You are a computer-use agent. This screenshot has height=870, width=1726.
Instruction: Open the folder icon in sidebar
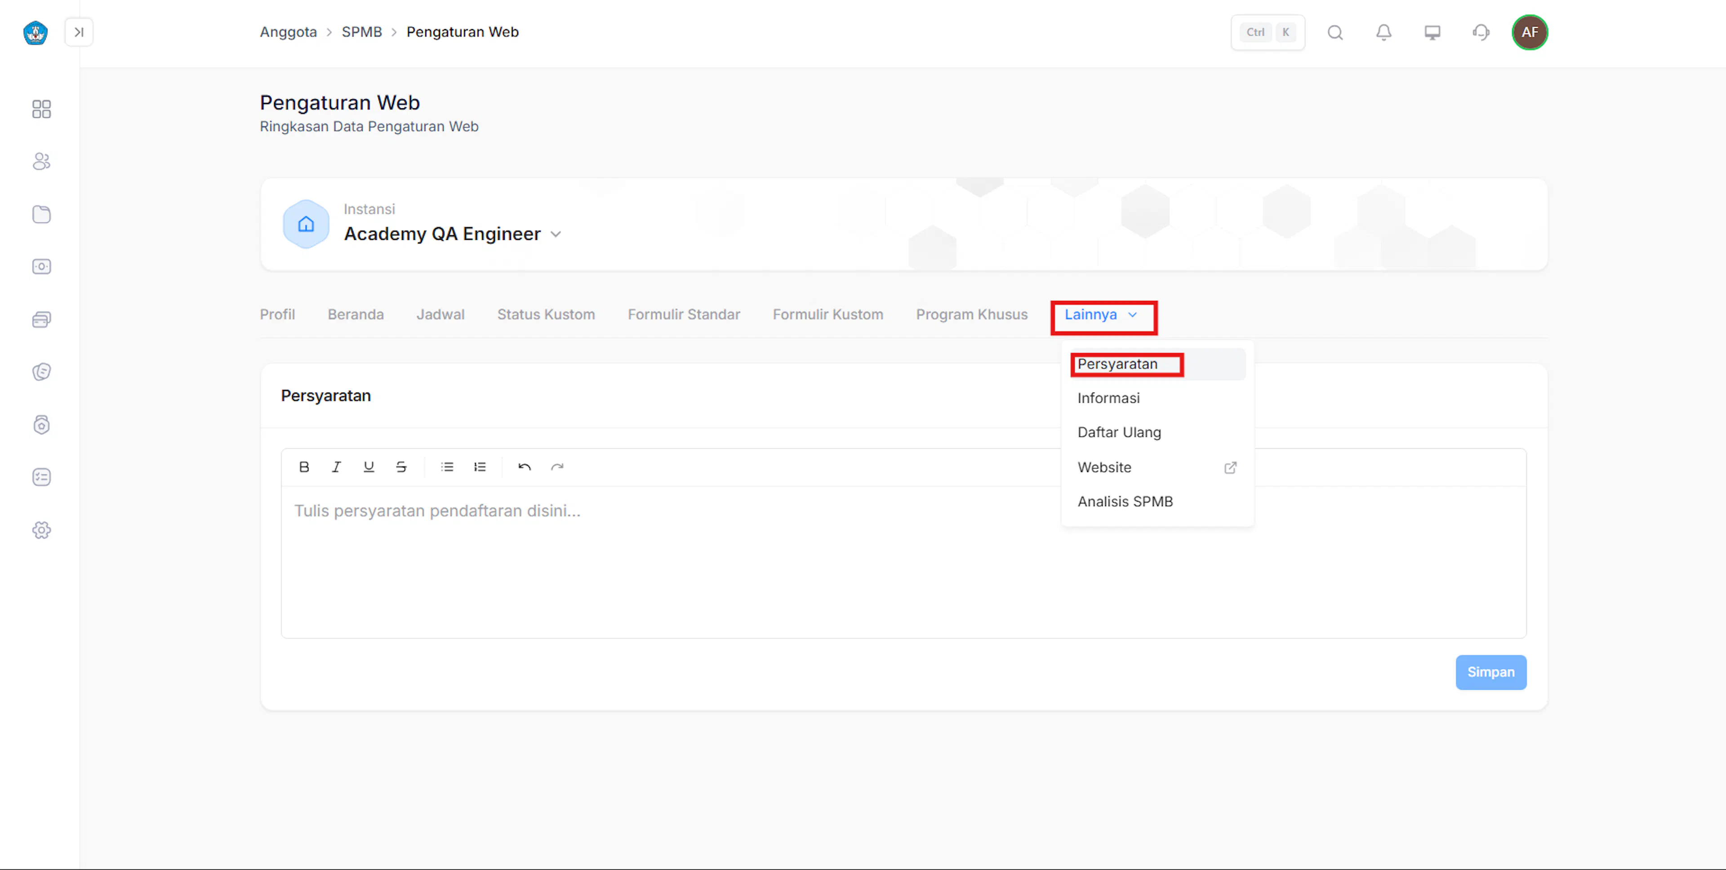click(41, 214)
